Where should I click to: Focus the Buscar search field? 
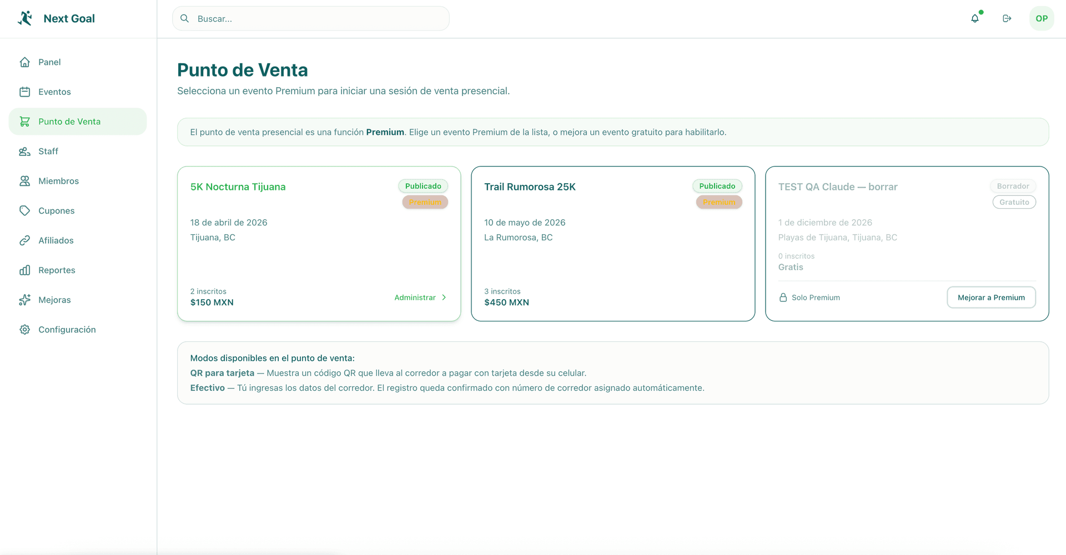(311, 18)
